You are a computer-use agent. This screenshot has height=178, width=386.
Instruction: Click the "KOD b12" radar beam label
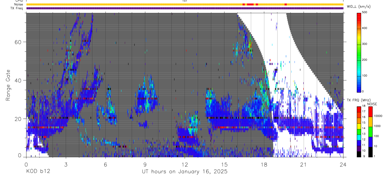(x=38, y=172)
